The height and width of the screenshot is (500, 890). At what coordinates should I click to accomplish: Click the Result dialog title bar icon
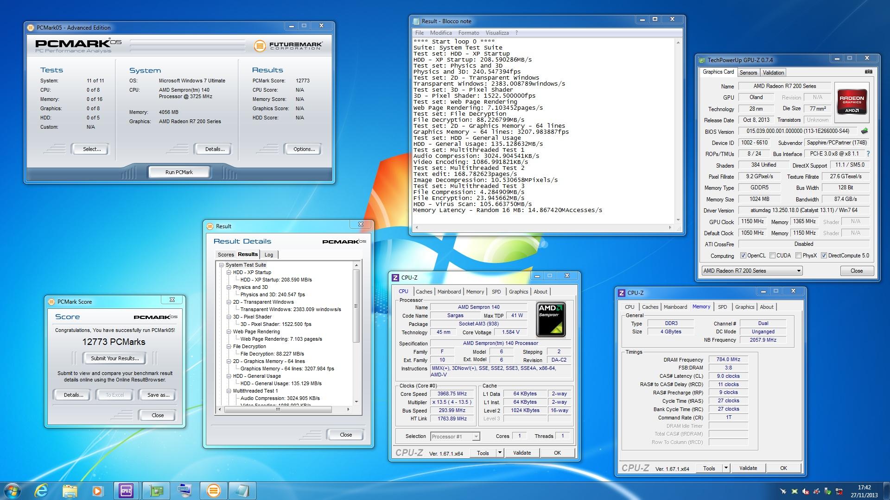210,226
